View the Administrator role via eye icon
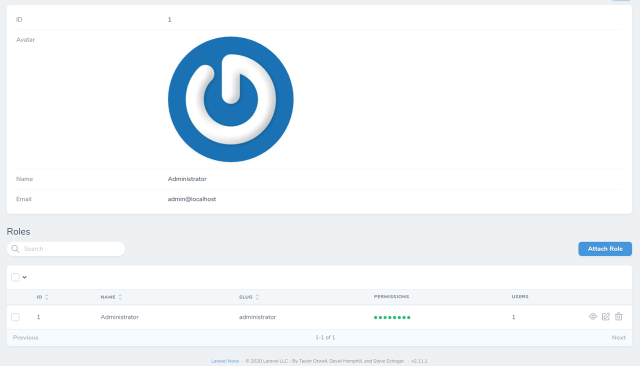 click(x=593, y=316)
